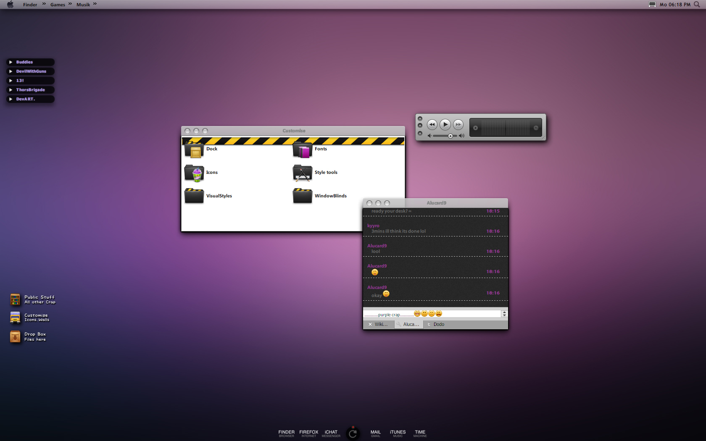This screenshot has height=441, width=706.
Task: Open the Dock folder icon in Customise
Action: 194,150
